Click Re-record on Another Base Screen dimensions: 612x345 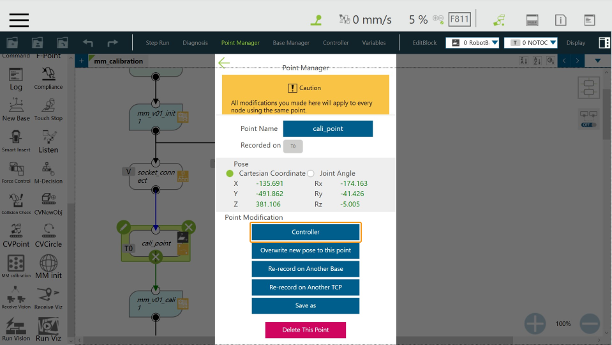click(306, 269)
